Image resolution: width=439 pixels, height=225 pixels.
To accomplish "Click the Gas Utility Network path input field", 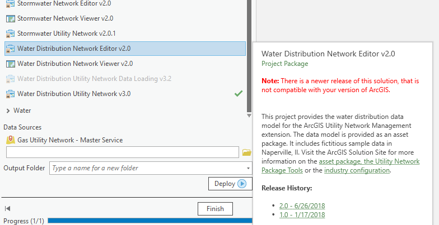I will click(123, 152).
